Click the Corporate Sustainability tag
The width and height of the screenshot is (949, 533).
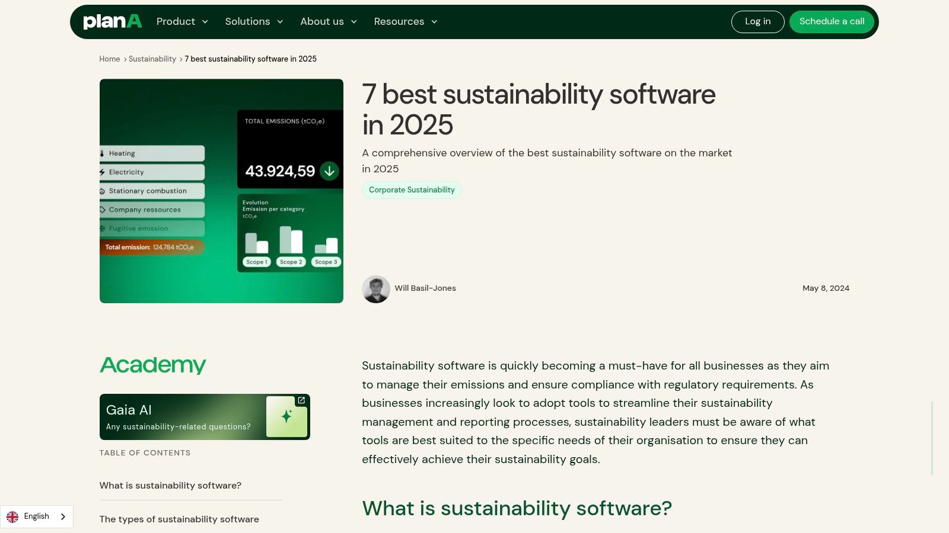point(412,190)
